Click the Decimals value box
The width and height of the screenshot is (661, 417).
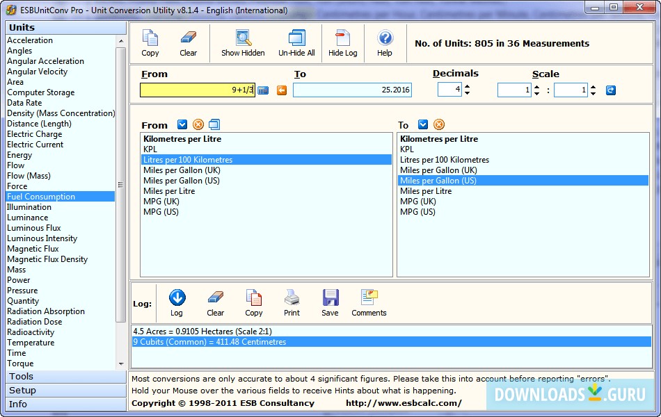coord(449,89)
